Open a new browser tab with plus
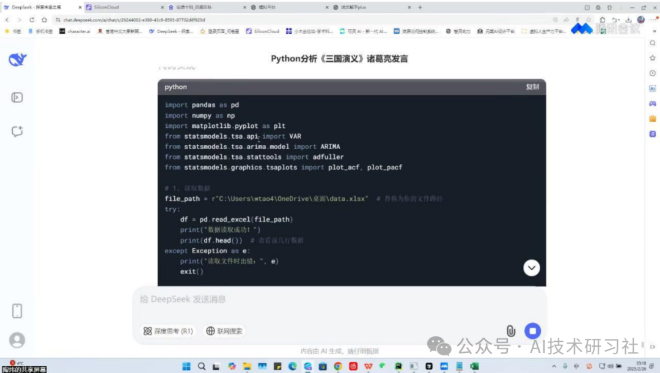Image resolution: width=660 pixels, height=373 pixels. click(420, 7)
